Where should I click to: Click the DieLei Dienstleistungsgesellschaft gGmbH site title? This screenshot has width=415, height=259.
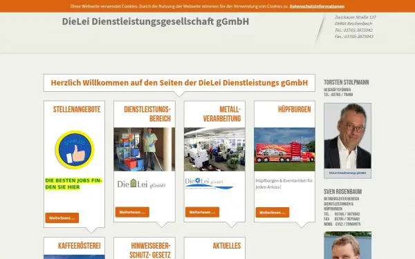click(x=156, y=21)
